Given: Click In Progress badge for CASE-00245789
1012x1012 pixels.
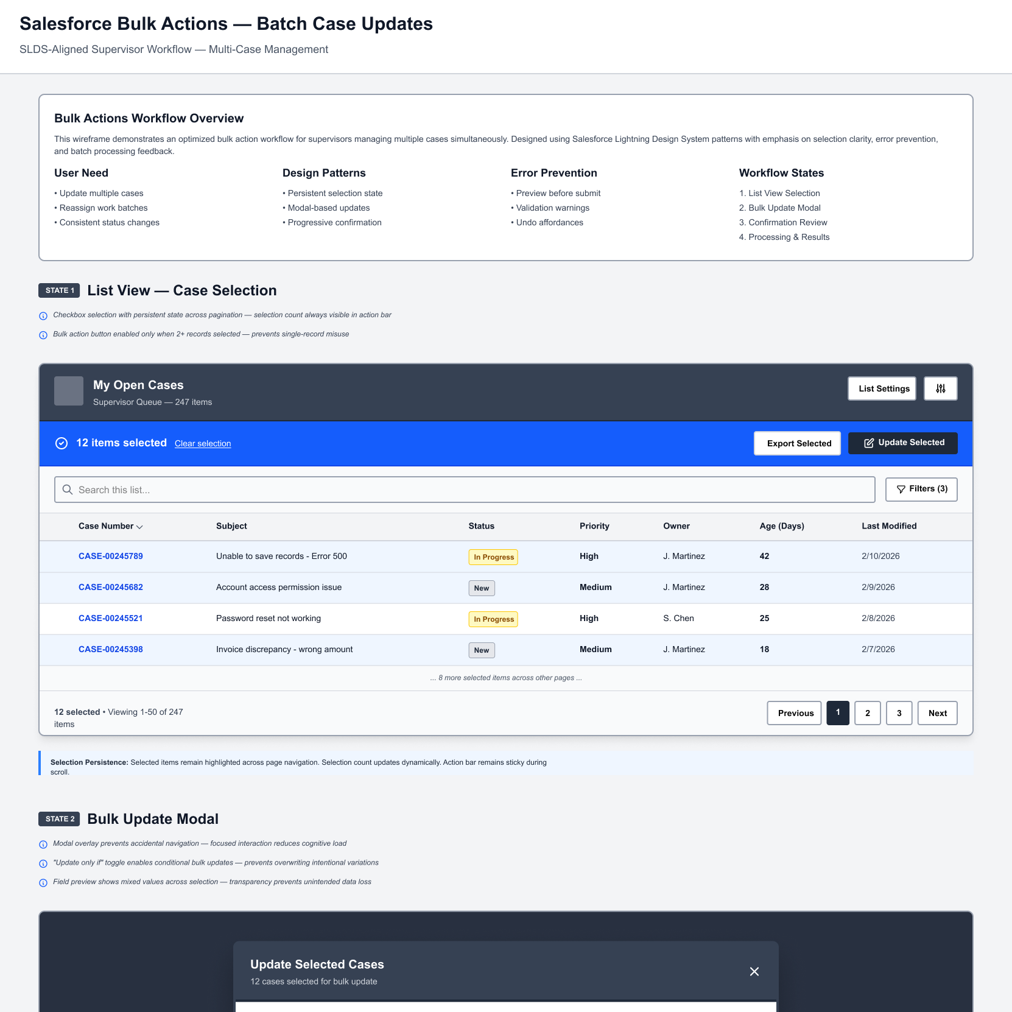Looking at the screenshot, I should 493,557.
